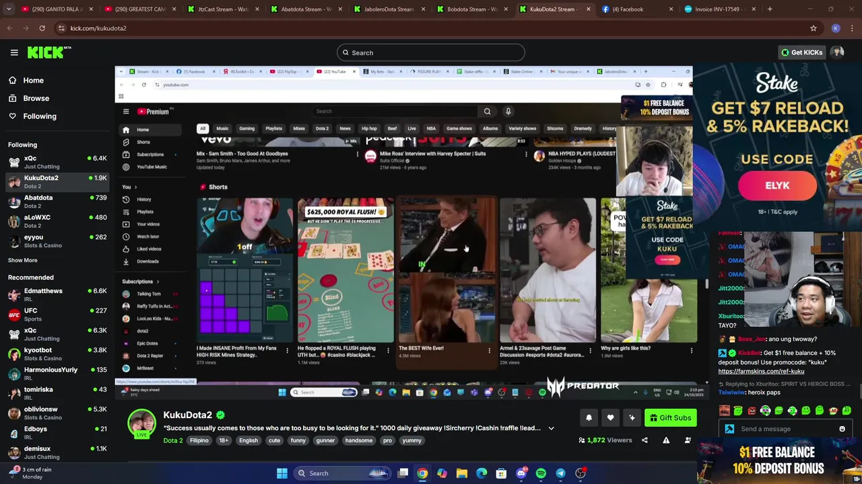
Task: Expand Show more followed channels
Action: (x=23, y=260)
